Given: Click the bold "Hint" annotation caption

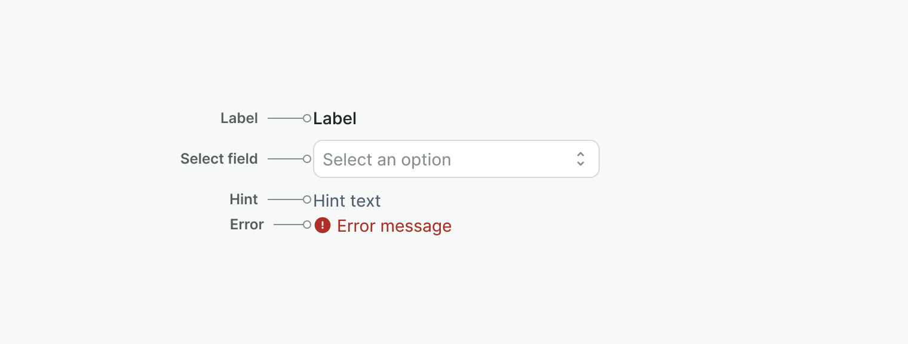Looking at the screenshot, I should 244,199.
